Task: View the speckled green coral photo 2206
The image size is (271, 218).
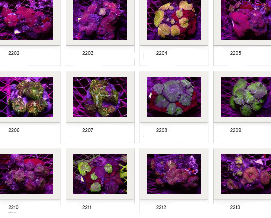Action: pos(26,97)
